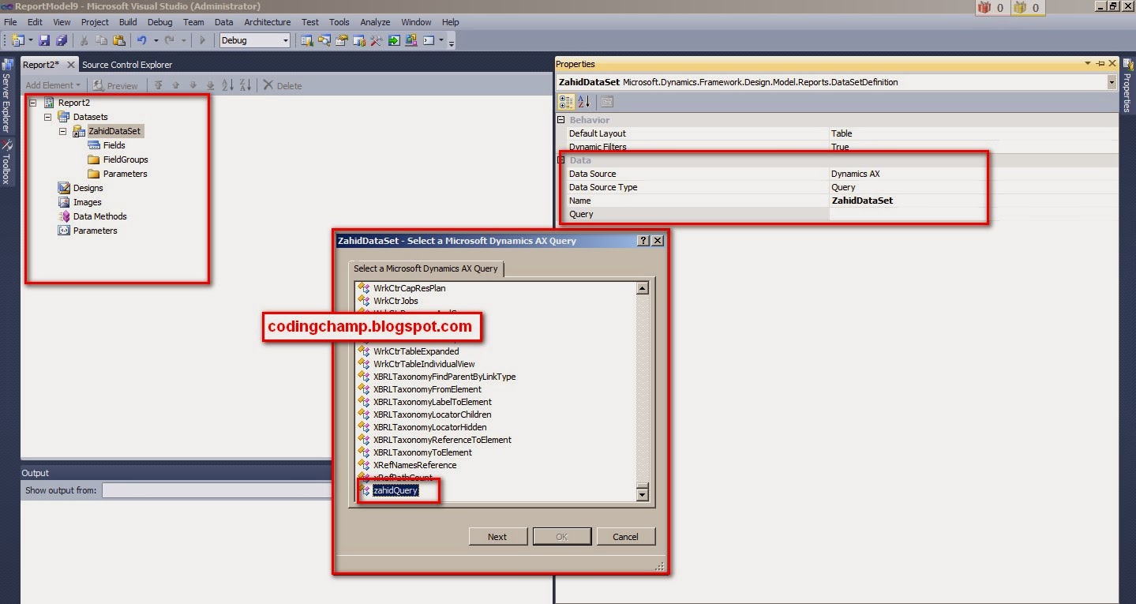Click the query list scroll down arrow
Image resolution: width=1136 pixels, height=604 pixels.
point(642,495)
